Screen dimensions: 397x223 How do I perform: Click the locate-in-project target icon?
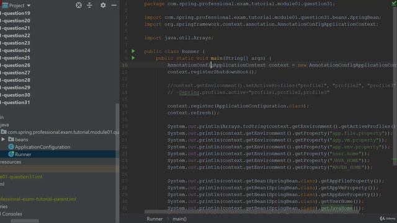click(x=79, y=6)
